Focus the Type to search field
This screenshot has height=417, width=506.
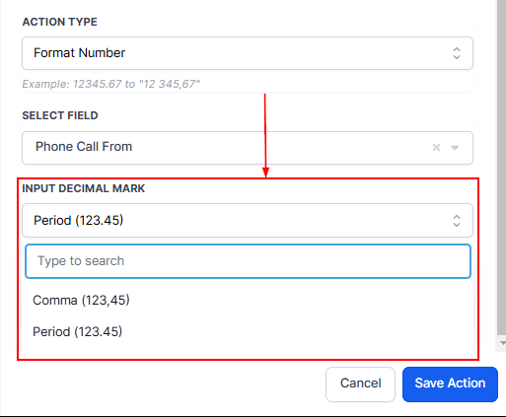(248, 261)
